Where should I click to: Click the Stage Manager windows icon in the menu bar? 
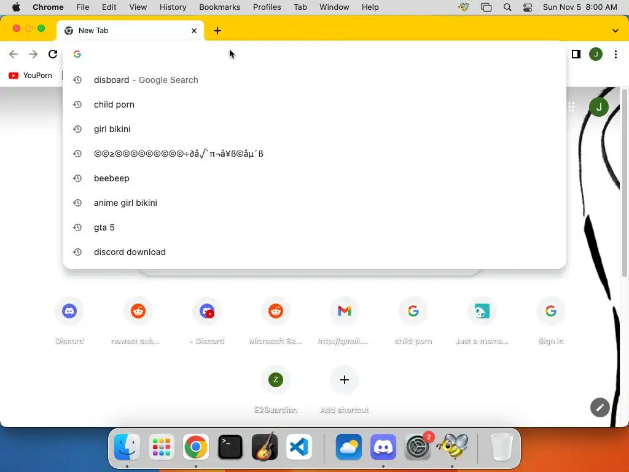click(x=486, y=7)
